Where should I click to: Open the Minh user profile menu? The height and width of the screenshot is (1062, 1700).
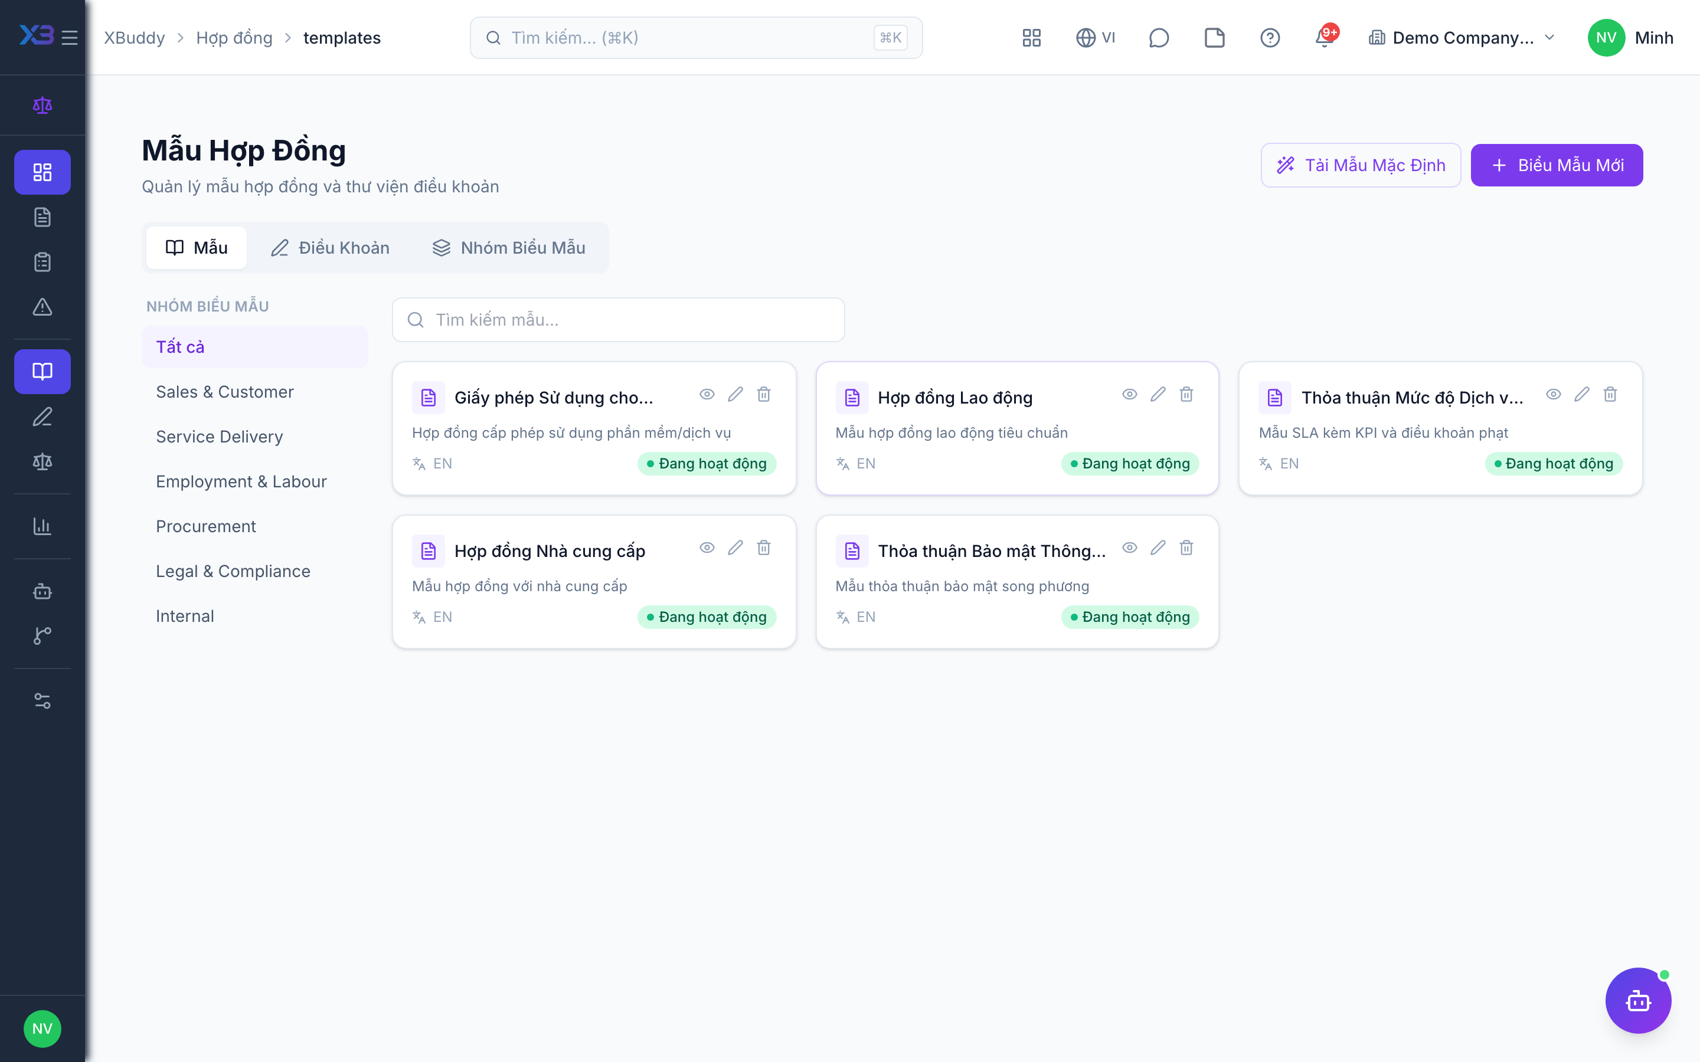pyautogui.click(x=1630, y=37)
